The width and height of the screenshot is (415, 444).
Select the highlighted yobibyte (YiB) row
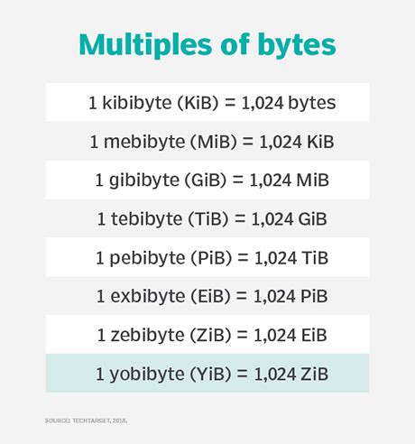click(x=207, y=374)
